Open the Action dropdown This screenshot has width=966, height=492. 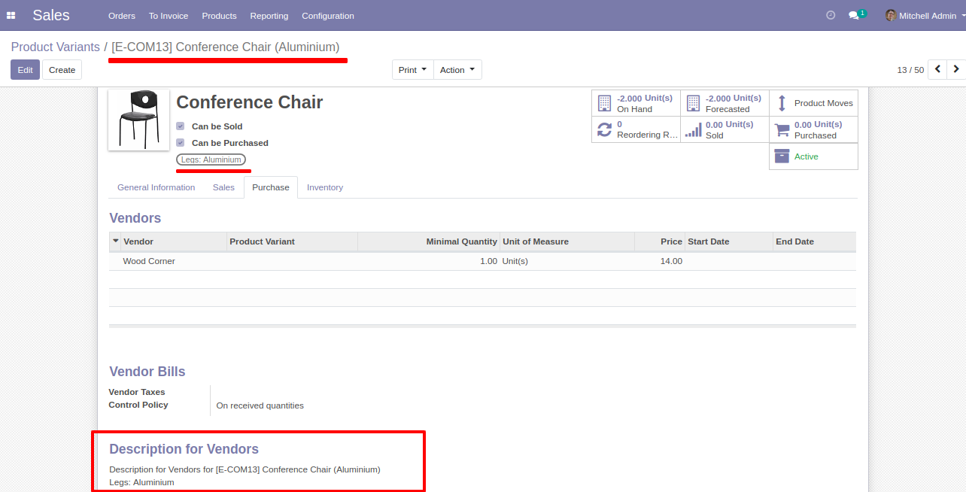point(457,70)
